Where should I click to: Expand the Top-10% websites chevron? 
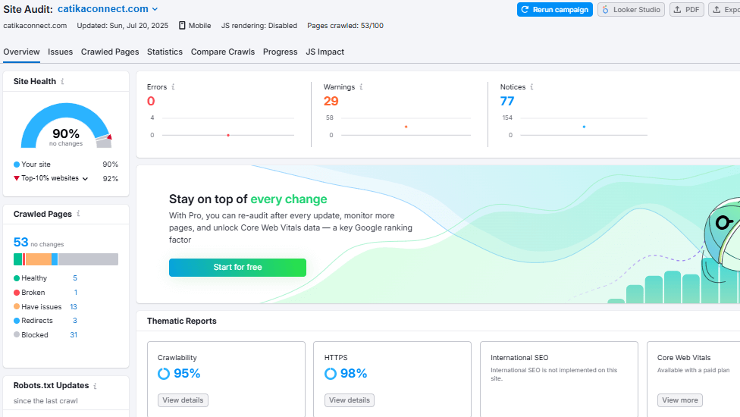(x=85, y=179)
